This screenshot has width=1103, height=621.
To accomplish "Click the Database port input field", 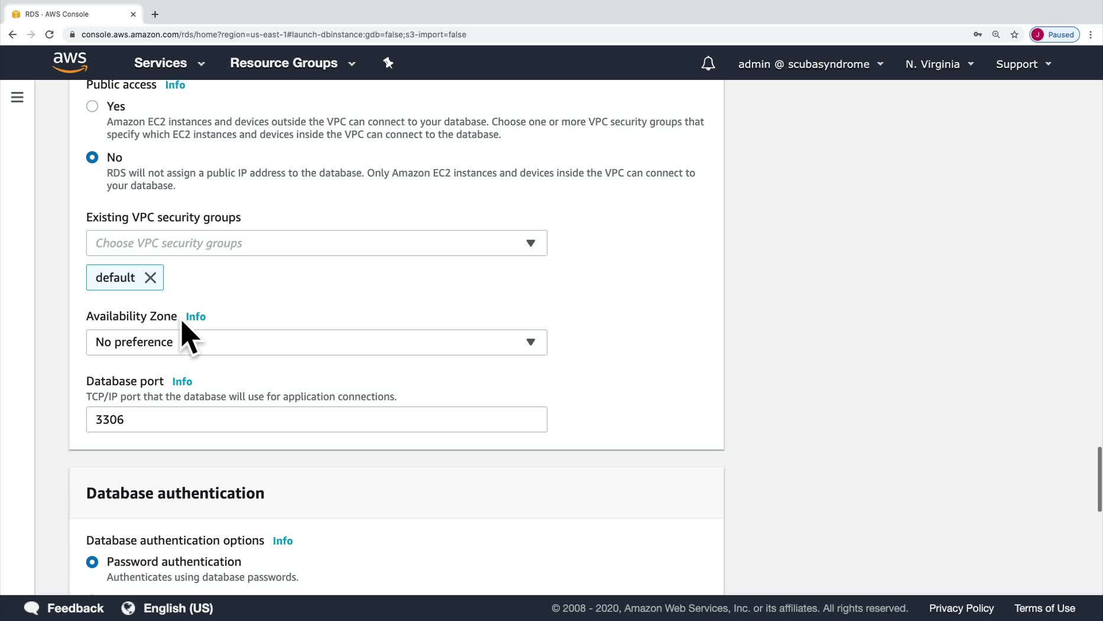I will pos(316,419).
